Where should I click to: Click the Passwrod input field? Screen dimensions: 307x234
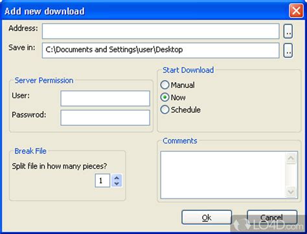pyautogui.click(x=105, y=118)
